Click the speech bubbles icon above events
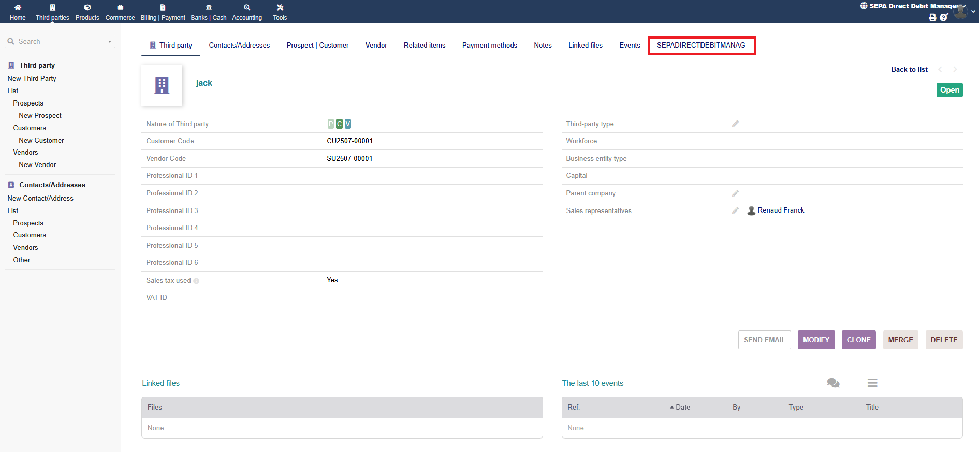 (833, 383)
